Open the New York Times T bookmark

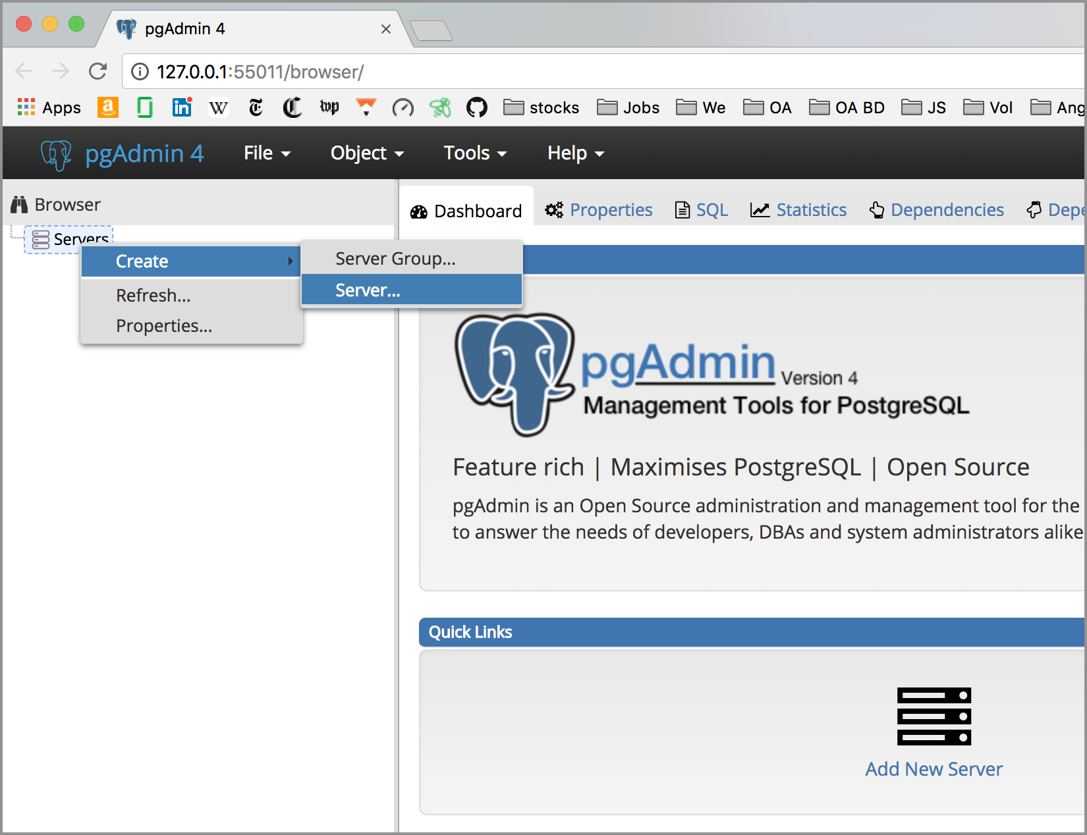(x=256, y=107)
